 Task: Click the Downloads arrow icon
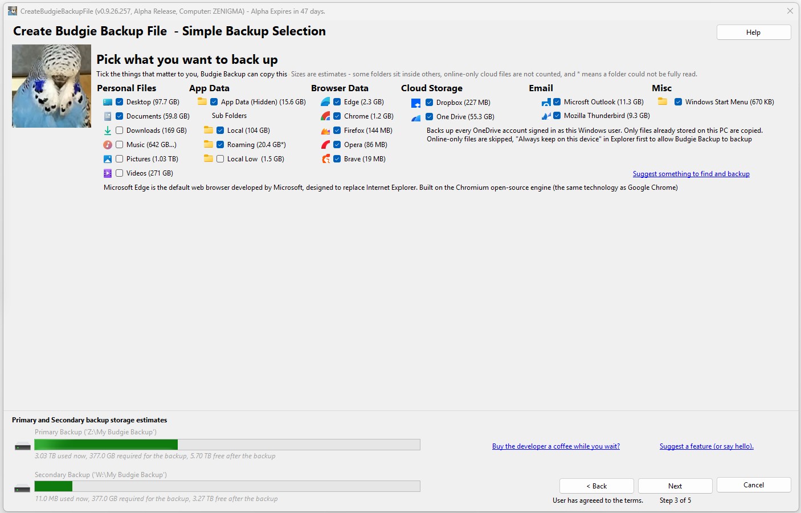point(108,131)
